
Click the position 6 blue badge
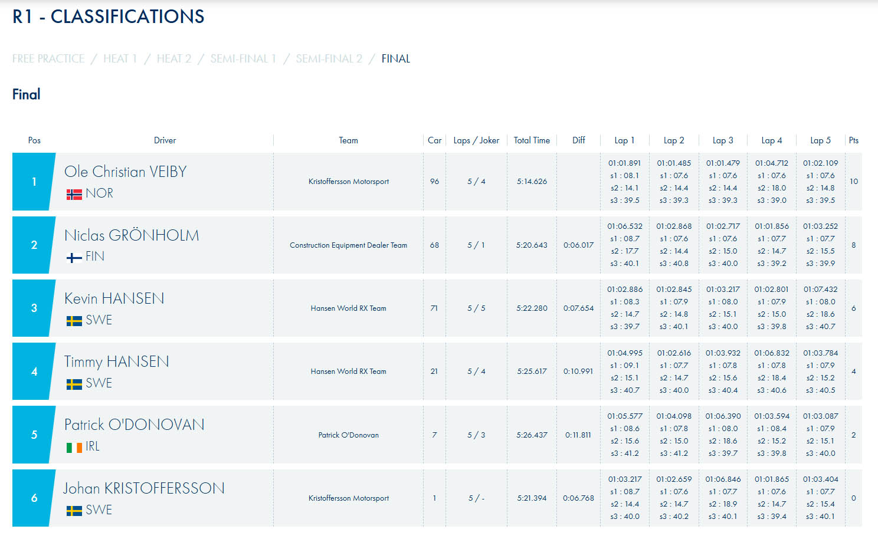coord(34,498)
